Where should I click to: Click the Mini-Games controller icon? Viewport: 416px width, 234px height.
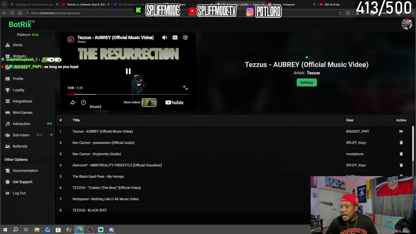(x=7, y=112)
